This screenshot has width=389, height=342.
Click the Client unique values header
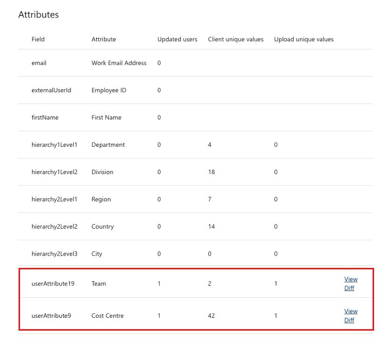(x=236, y=39)
